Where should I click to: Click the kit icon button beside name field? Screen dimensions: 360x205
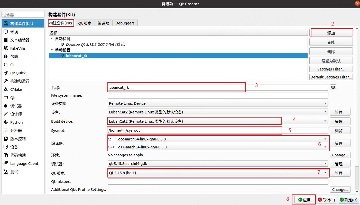[333, 87]
